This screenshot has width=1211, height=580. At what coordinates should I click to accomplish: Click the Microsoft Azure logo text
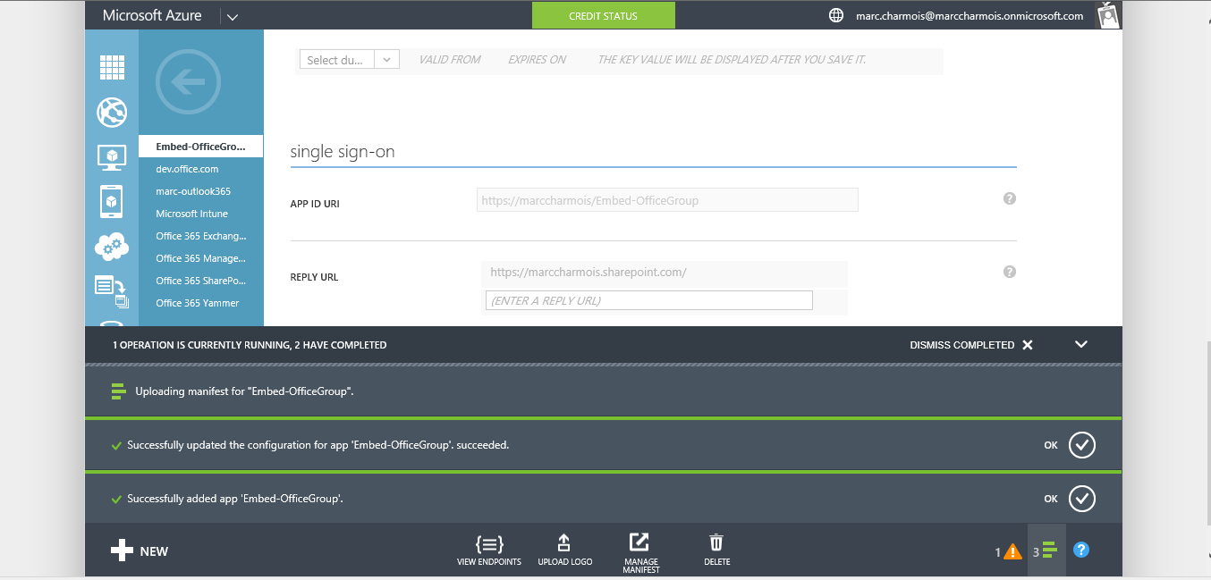click(x=152, y=16)
